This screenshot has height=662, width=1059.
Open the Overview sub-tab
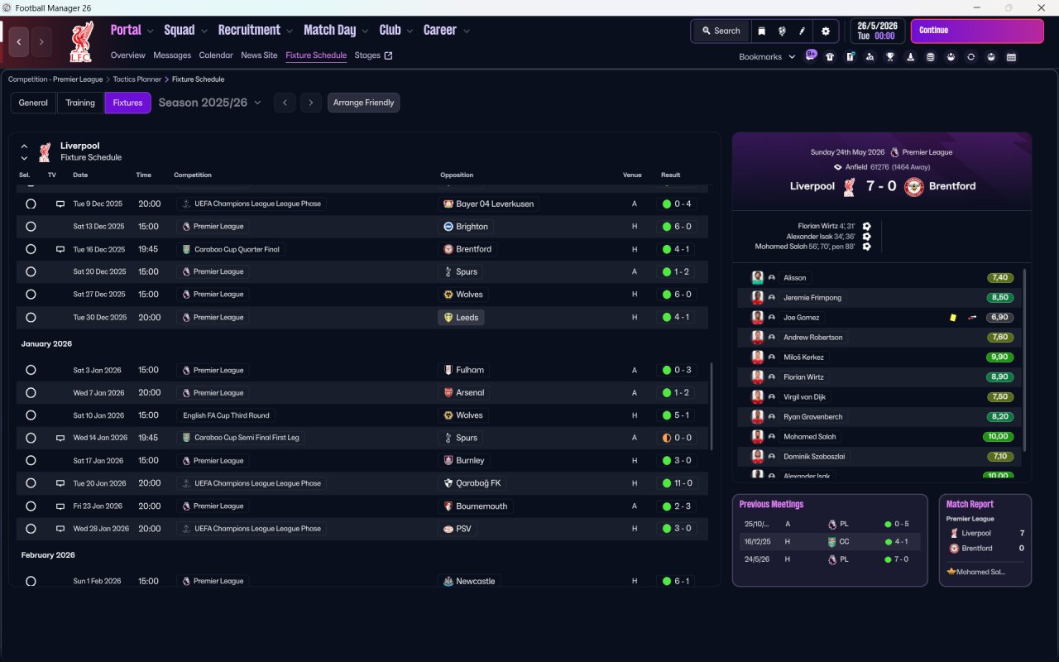pyautogui.click(x=128, y=55)
